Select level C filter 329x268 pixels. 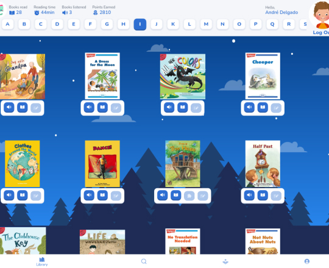[x=41, y=24]
